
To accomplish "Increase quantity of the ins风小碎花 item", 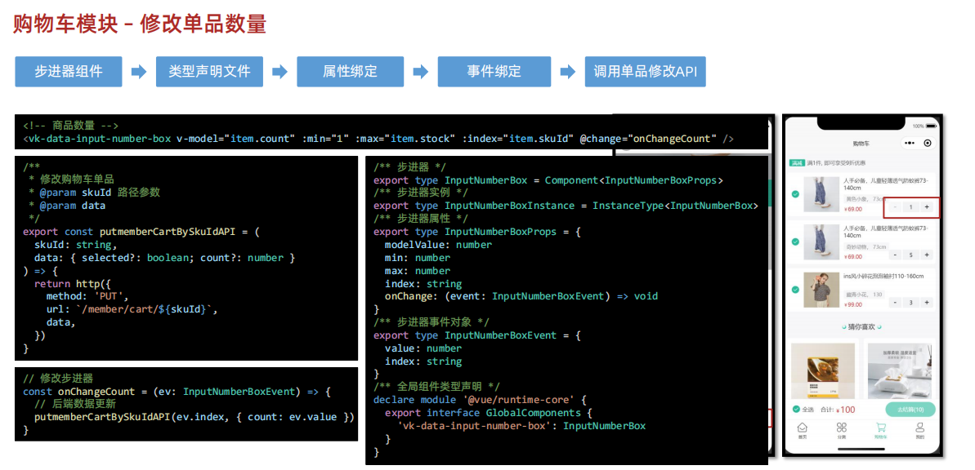I will click(927, 303).
